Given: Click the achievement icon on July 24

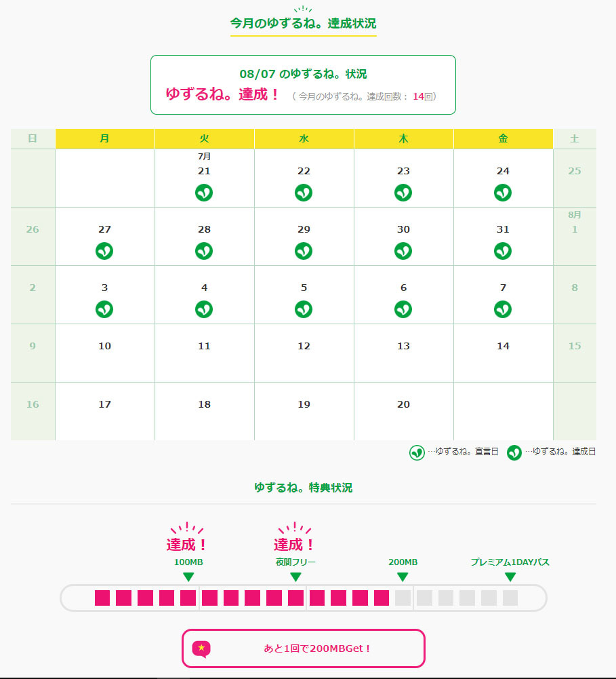Looking at the screenshot, I should click(503, 193).
